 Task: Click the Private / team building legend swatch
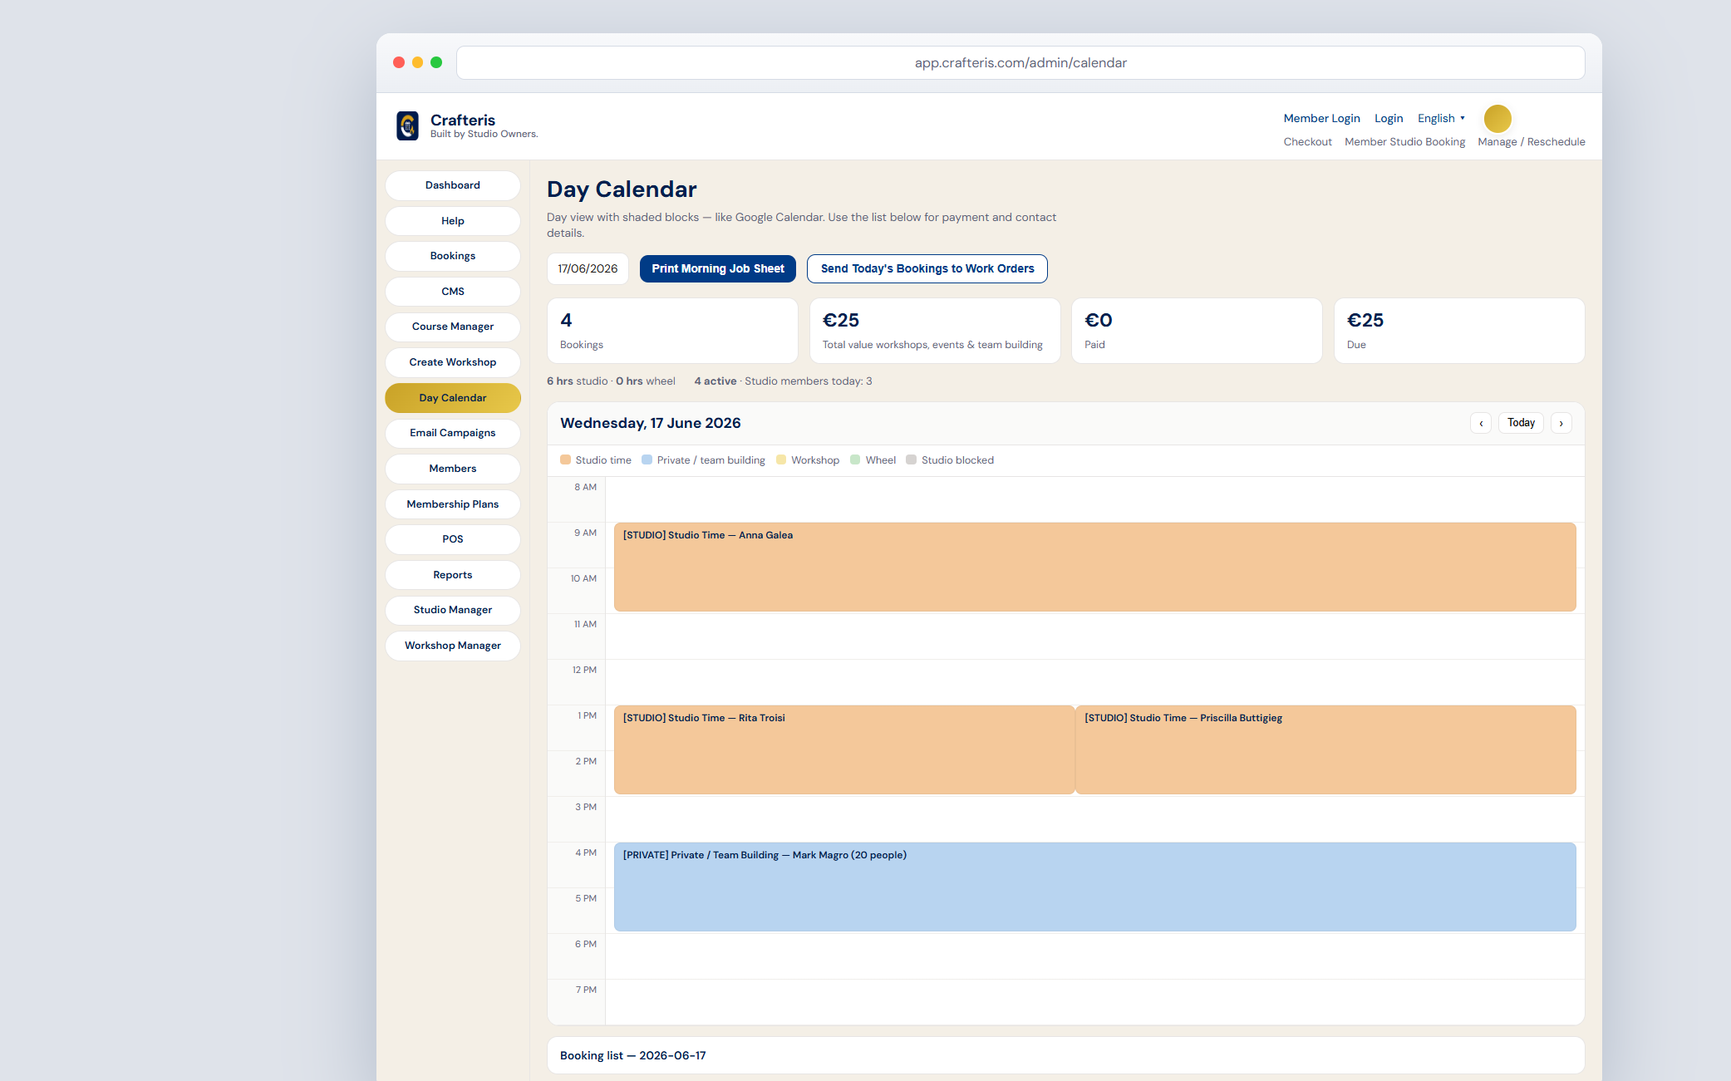pos(647,459)
